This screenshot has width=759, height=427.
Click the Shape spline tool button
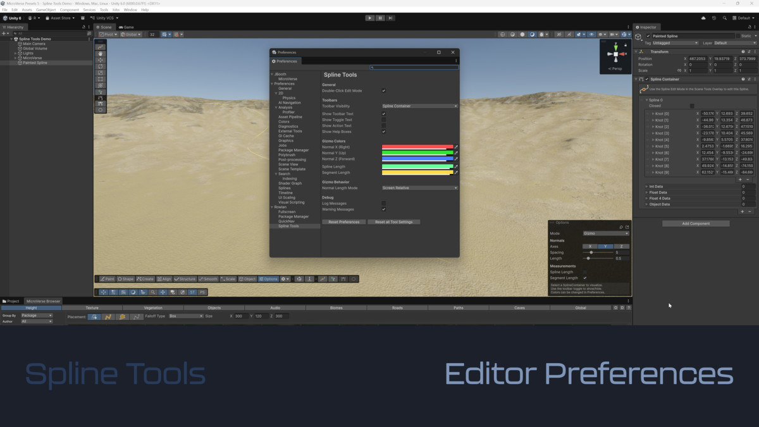pos(126,279)
